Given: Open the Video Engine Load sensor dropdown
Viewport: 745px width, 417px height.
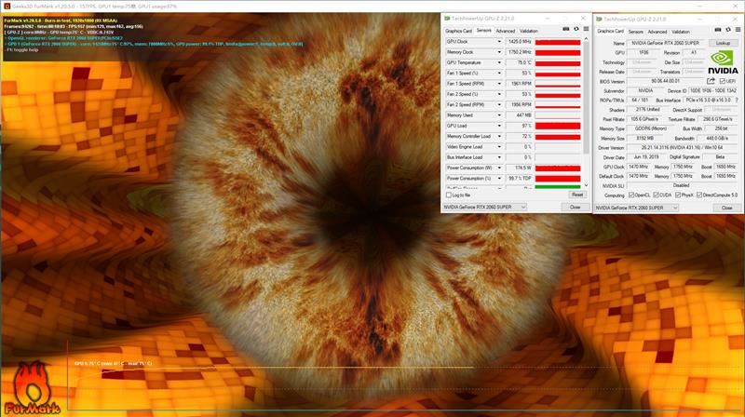Looking at the screenshot, I should coord(499,147).
